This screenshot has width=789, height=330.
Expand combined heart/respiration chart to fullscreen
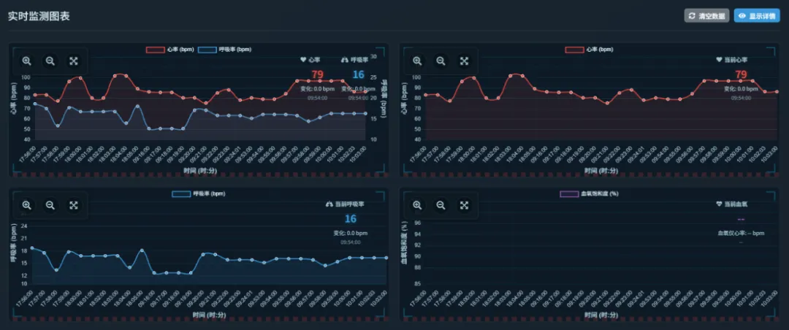[74, 61]
